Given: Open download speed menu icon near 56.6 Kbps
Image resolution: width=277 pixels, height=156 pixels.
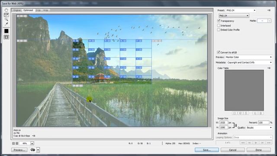Looking at the screenshot, I should pyautogui.click(x=34, y=136).
